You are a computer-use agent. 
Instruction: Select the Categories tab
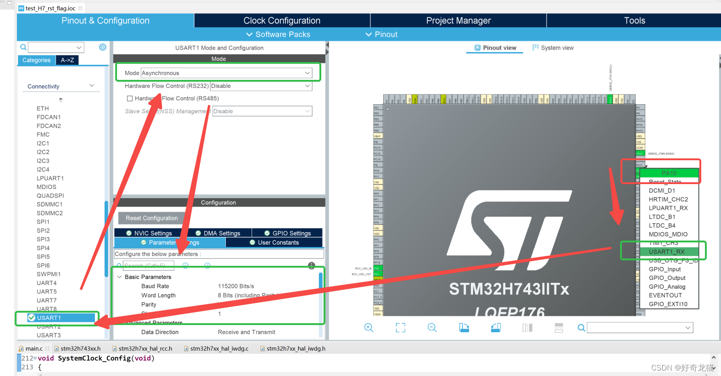36,60
